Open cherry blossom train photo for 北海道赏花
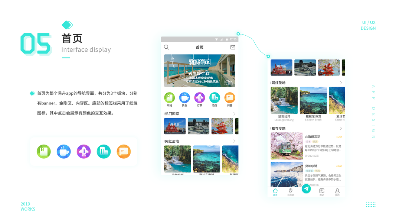This screenshot has height=223, width=396. tap(287, 146)
